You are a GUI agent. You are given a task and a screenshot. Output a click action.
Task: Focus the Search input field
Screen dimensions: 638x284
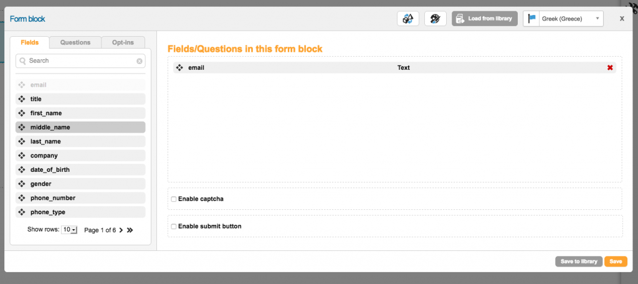point(81,61)
